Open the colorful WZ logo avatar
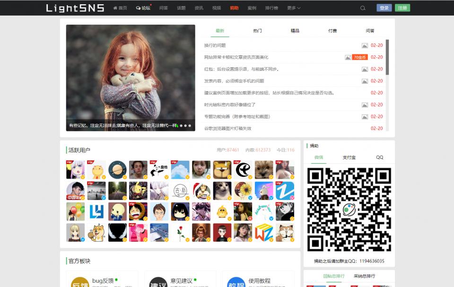The width and height of the screenshot is (454, 287). pyautogui.click(x=264, y=233)
